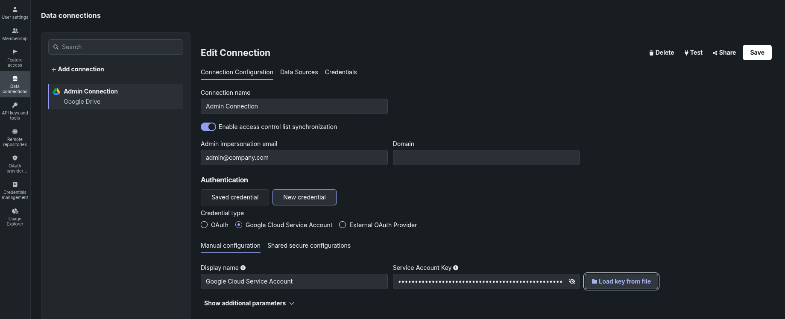Switch to Shared secure configurations tab
Viewport: 785px width, 319px height.
[x=309, y=246]
